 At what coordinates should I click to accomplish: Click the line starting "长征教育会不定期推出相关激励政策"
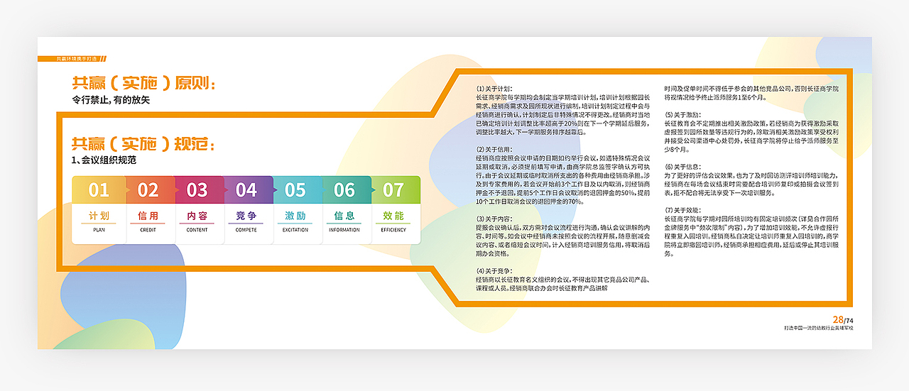752,123
